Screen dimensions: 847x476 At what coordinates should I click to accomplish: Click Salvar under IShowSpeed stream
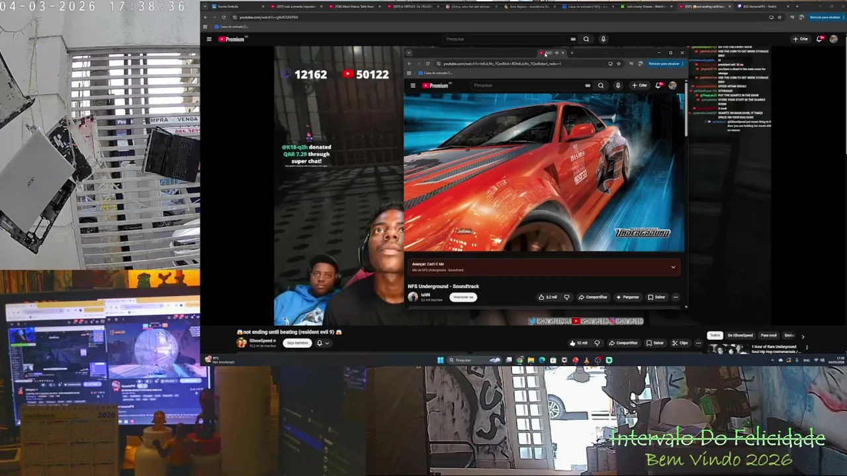(x=655, y=343)
